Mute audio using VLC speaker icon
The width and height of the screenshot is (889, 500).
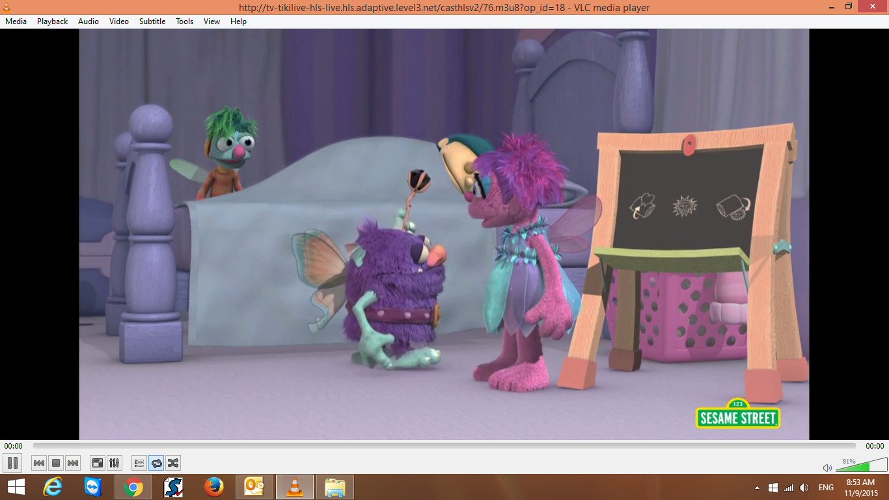click(x=827, y=467)
